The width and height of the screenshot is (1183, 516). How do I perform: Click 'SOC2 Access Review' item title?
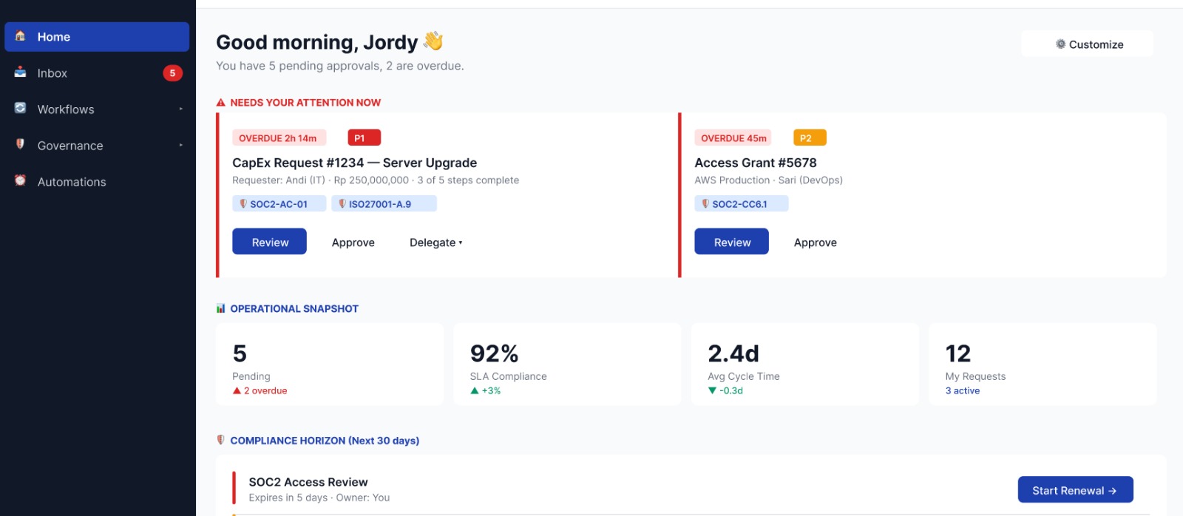pyautogui.click(x=308, y=482)
